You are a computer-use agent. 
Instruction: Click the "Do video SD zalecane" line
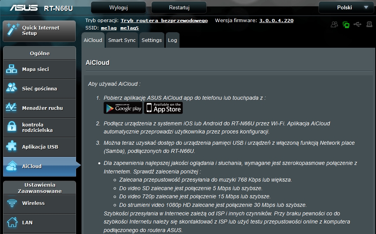191,188
